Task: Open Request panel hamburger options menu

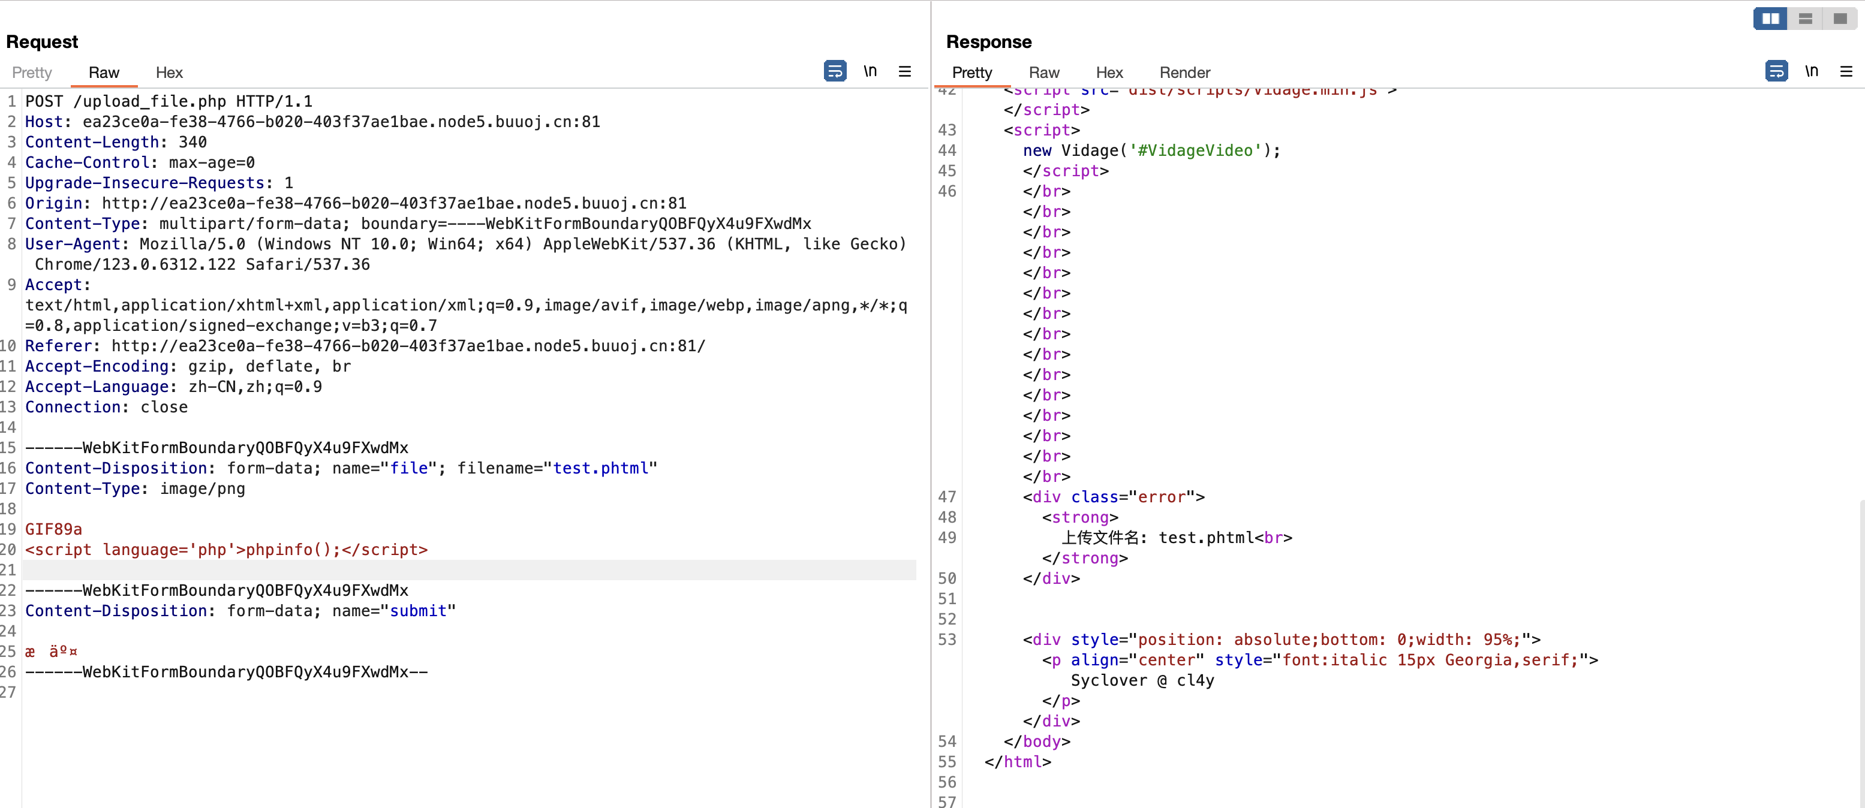Action: point(904,71)
